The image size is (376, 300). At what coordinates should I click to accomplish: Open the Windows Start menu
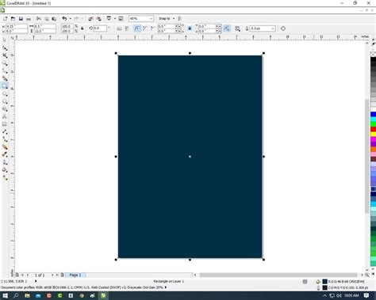tap(5, 295)
